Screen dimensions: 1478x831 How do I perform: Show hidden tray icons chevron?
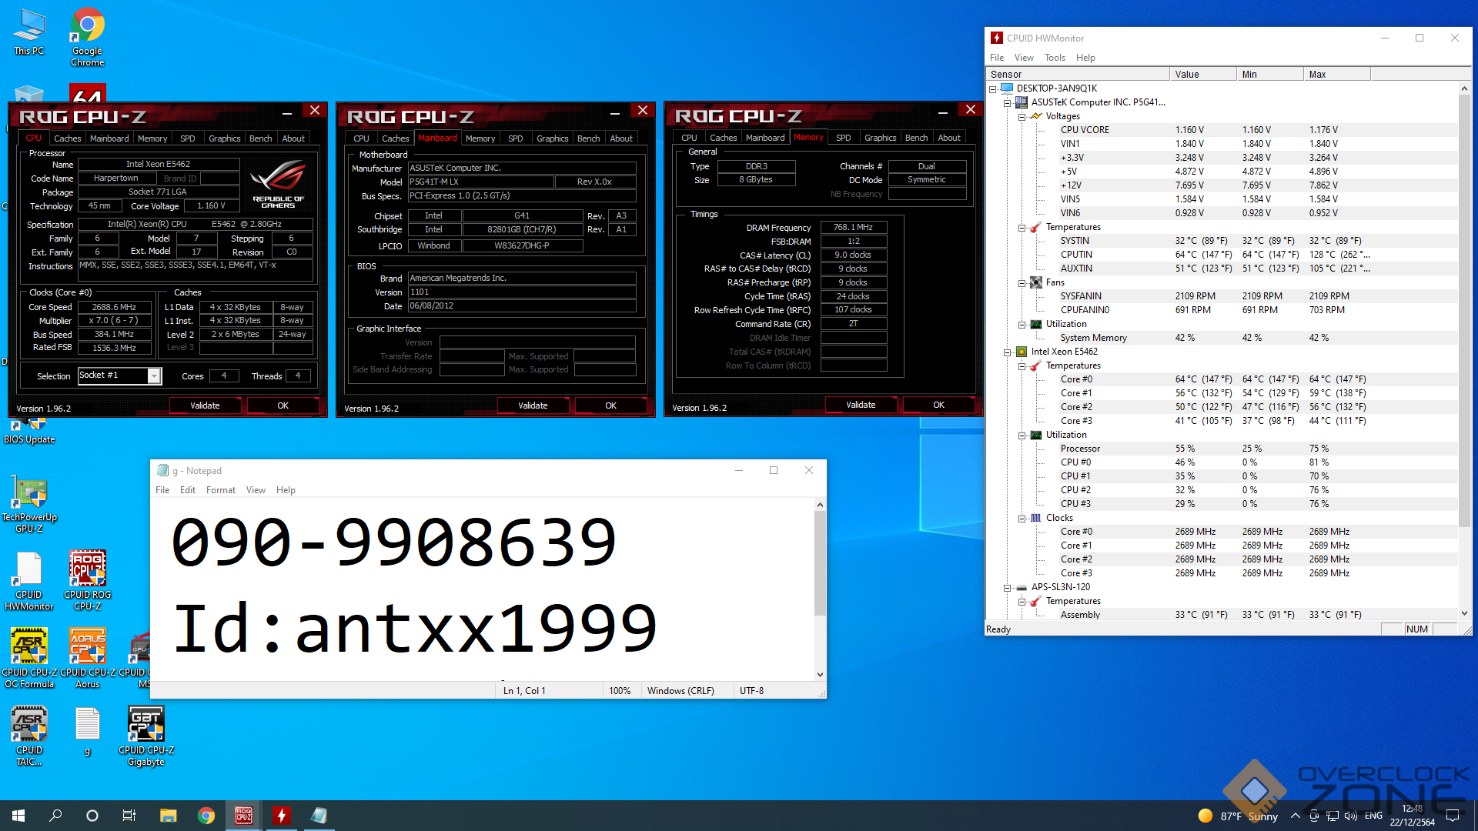(1296, 816)
